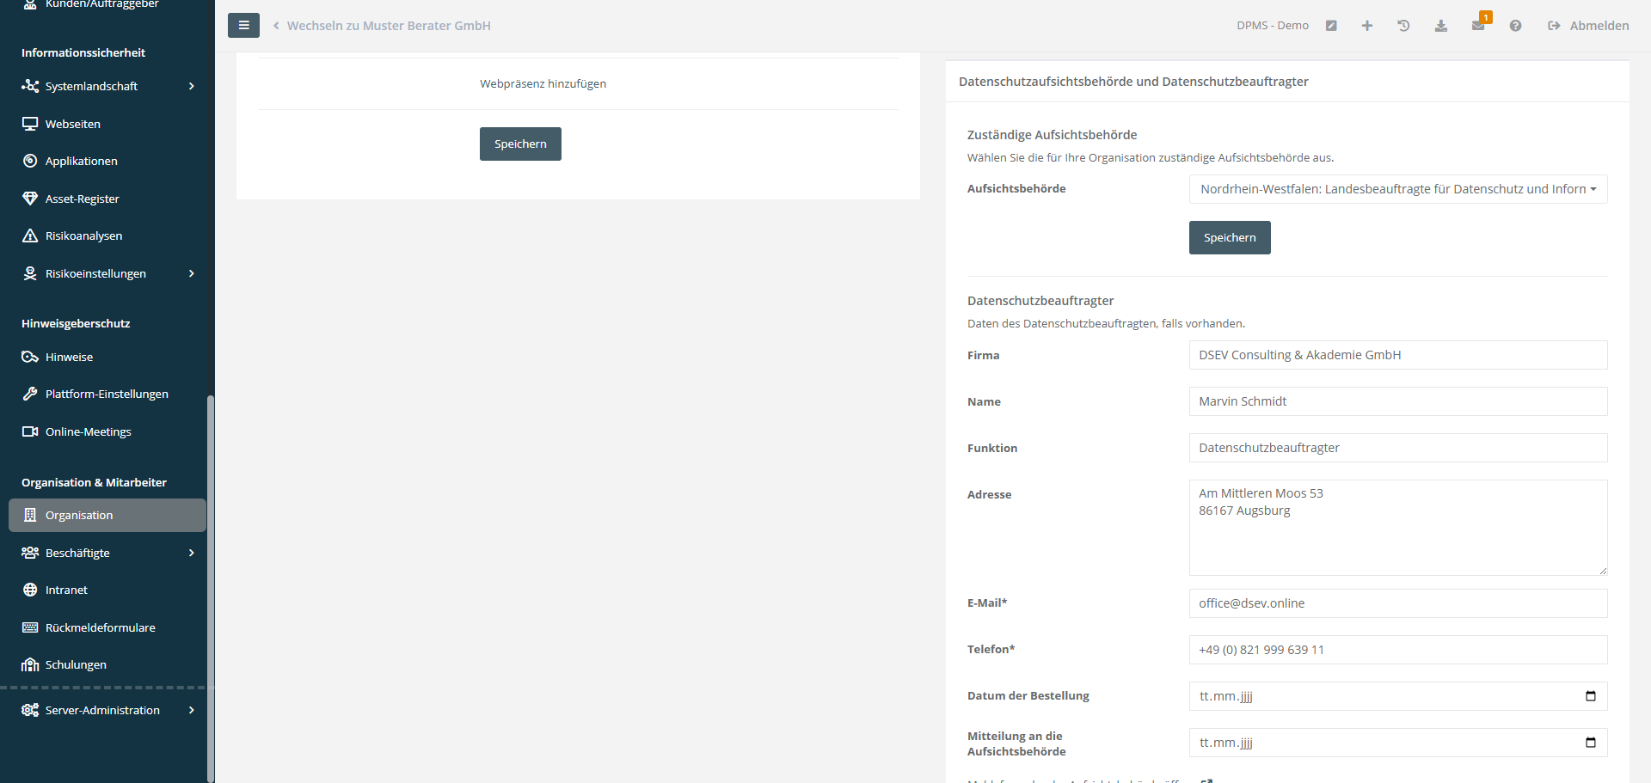1651x783 pixels.
Task: Click the hamburger menu toggle button
Action: click(243, 26)
